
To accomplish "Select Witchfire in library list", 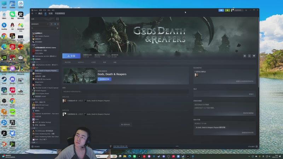I will (38, 85).
